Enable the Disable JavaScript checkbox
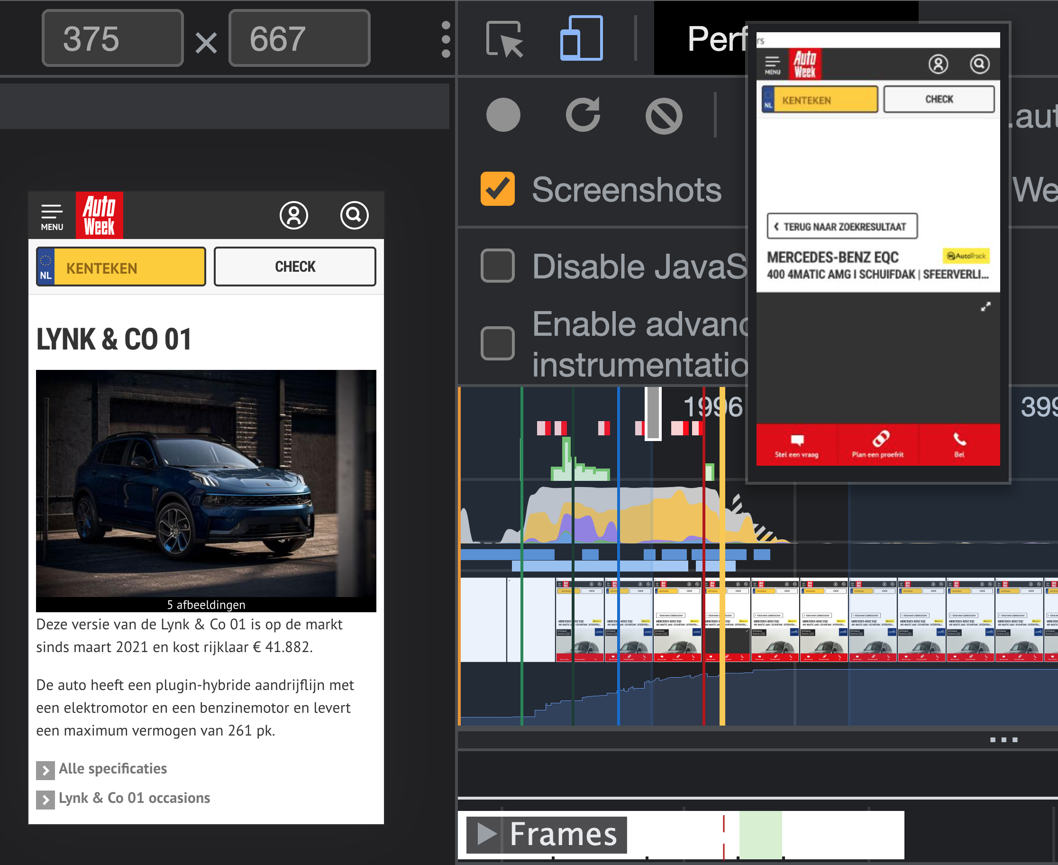The height and width of the screenshot is (865, 1058). tap(497, 266)
